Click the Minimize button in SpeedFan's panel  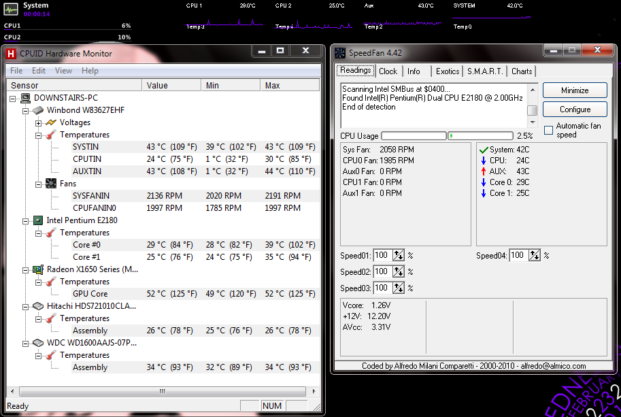click(575, 90)
